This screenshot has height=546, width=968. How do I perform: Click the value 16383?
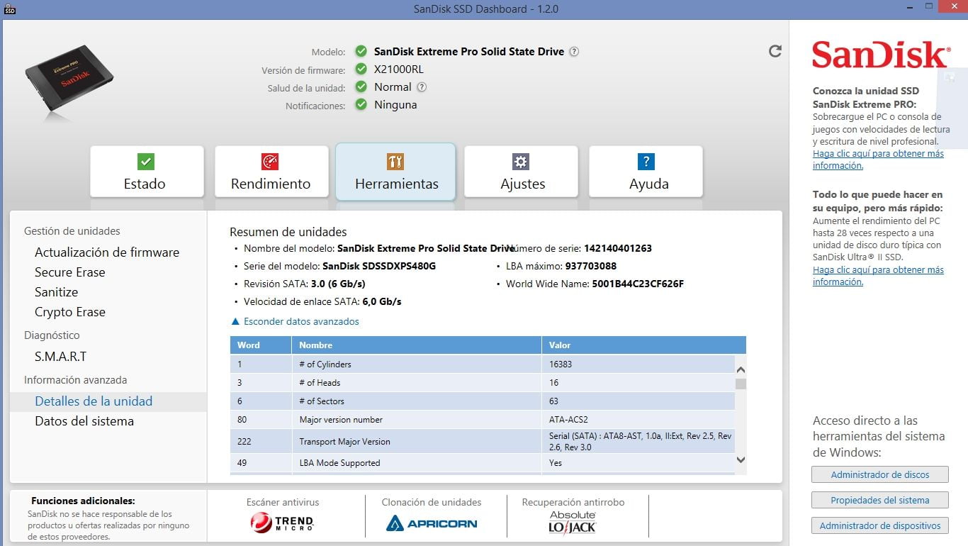pos(561,364)
